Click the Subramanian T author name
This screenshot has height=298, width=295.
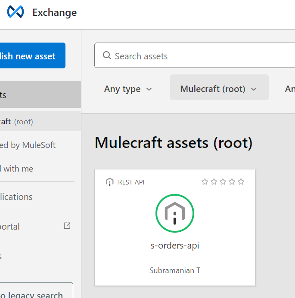(175, 270)
